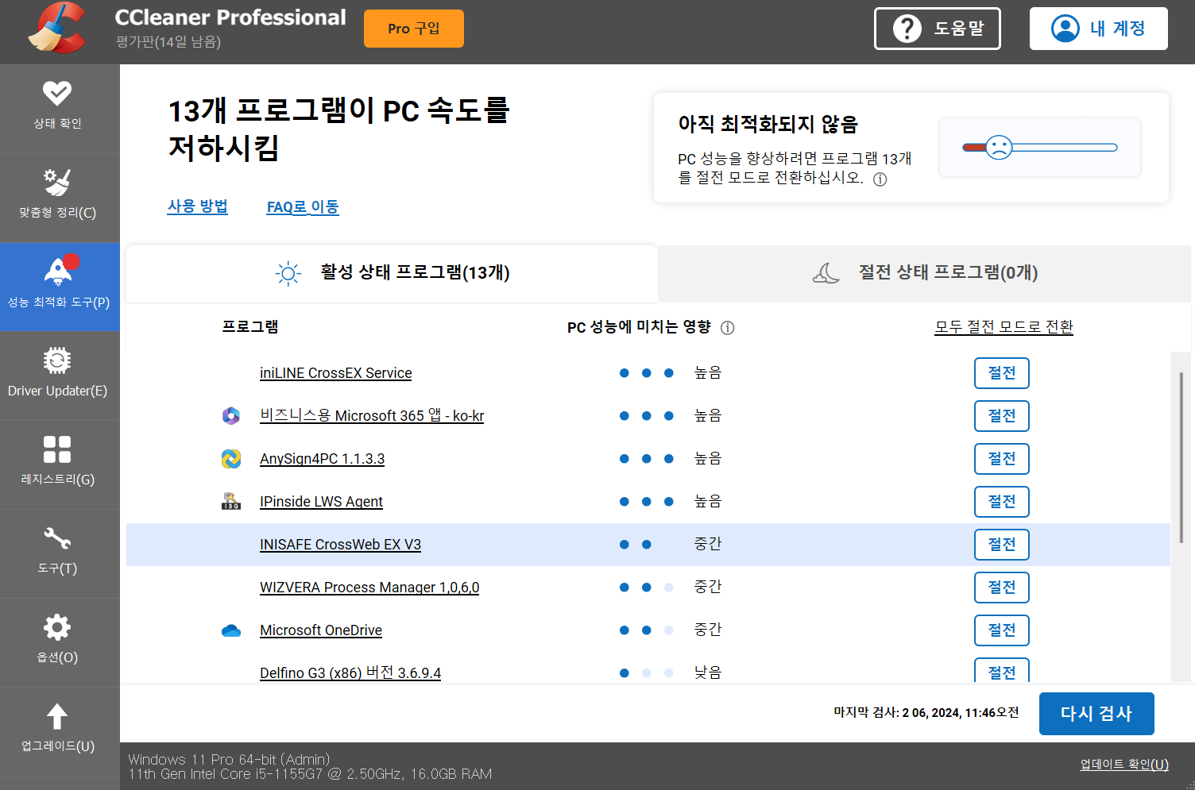Image resolution: width=1195 pixels, height=790 pixels.
Task: Click the AnySign4PC program icon
Action: (231, 459)
